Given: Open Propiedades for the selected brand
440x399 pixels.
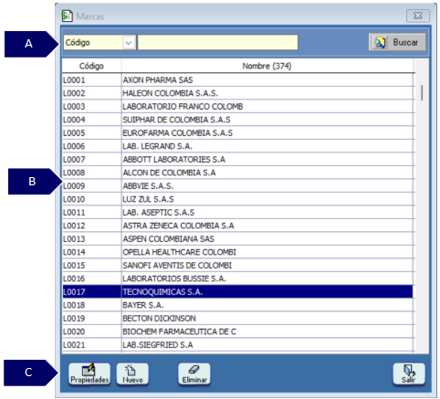Looking at the screenshot, I should click(x=89, y=374).
